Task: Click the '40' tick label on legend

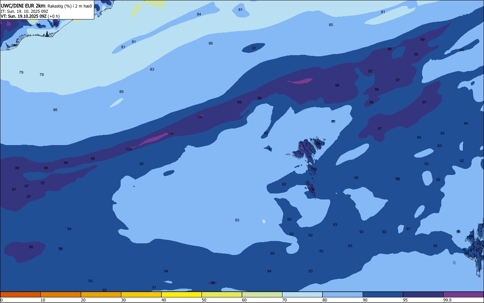Action: tap(164, 300)
